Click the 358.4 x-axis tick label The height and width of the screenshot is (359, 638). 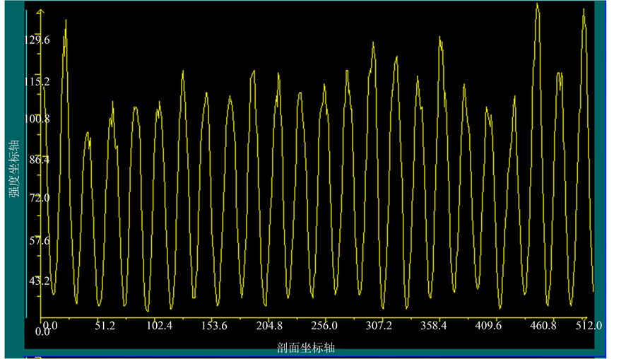(434, 326)
